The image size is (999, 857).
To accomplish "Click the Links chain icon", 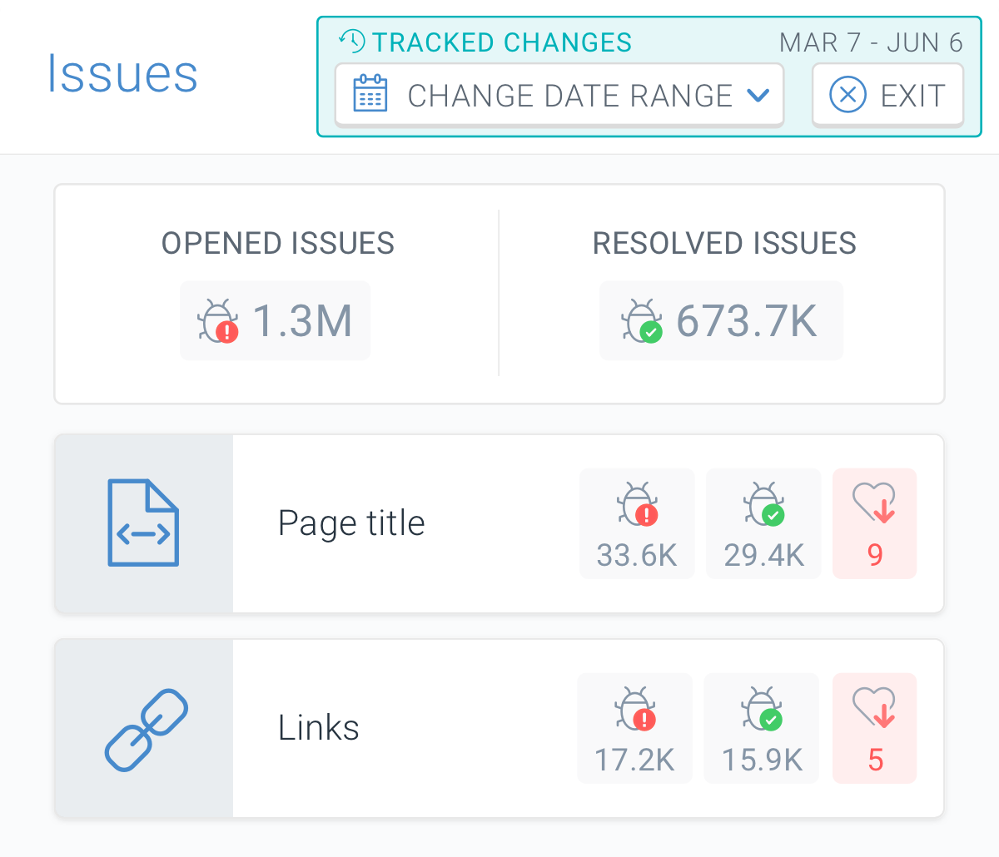I will tap(146, 729).
